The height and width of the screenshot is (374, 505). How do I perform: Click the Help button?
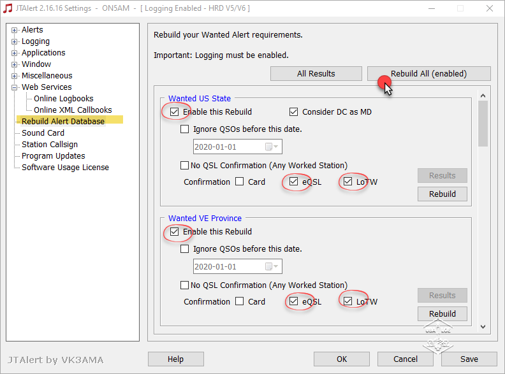pyautogui.click(x=175, y=359)
